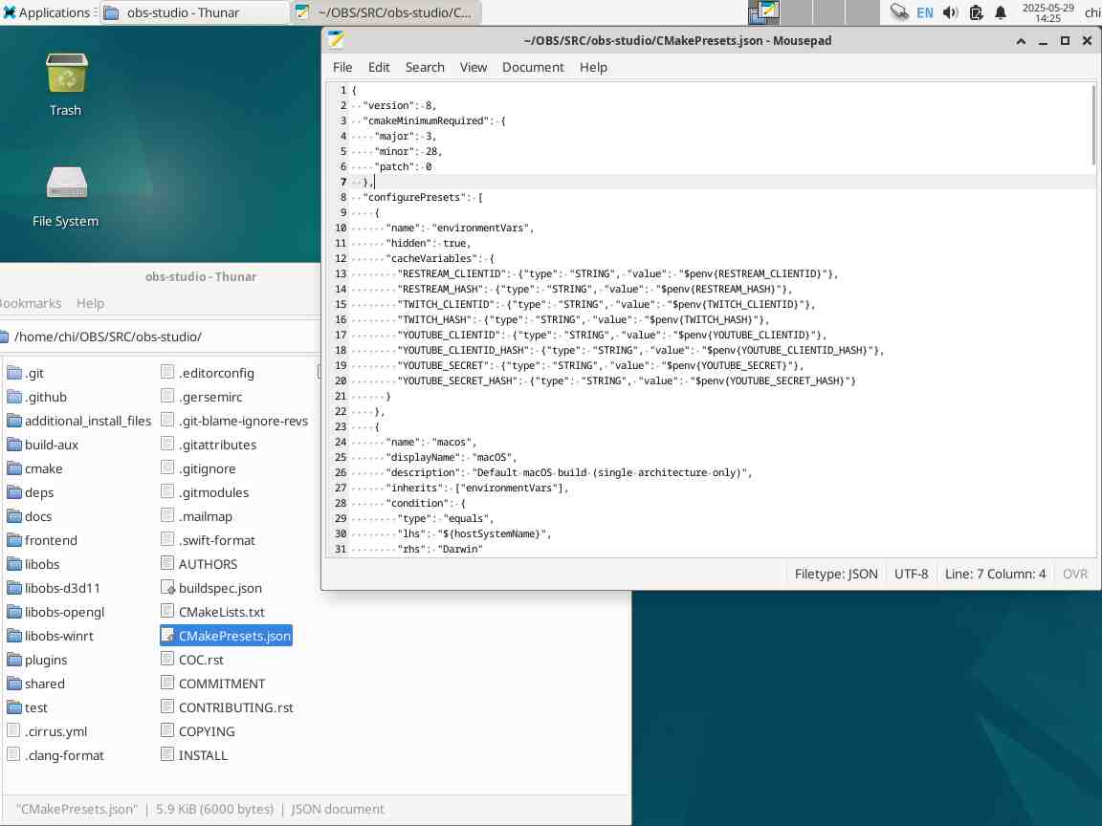Select the .clang-format file
The height and width of the screenshot is (826, 1102).
[55, 755]
